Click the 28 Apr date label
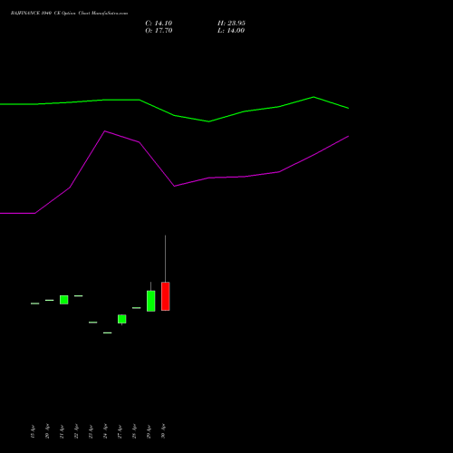 coord(134,431)
